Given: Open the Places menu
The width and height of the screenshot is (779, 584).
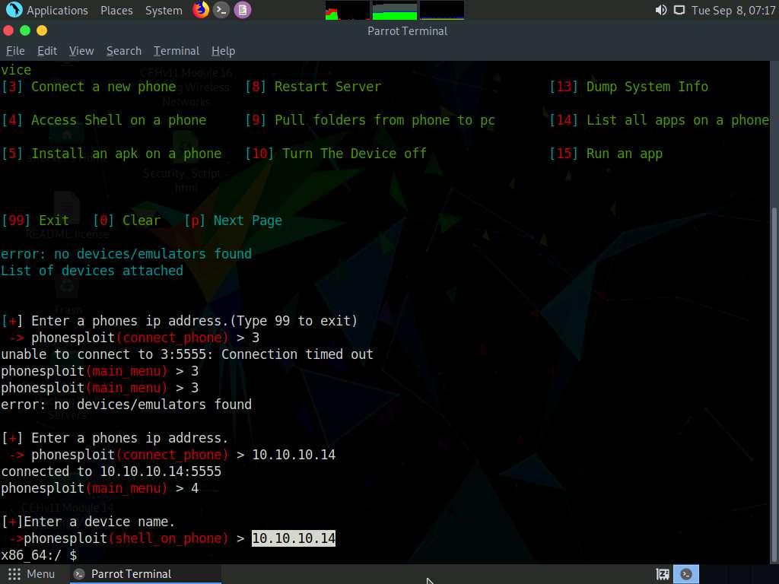Looking at the screenshot, I should click(116, 10).
